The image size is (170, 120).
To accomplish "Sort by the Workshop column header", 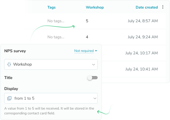I will (x=95, y=7).
